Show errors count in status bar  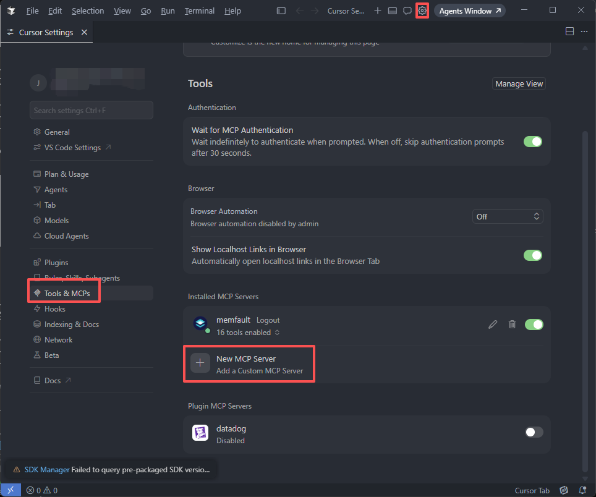tap(33, 491)
